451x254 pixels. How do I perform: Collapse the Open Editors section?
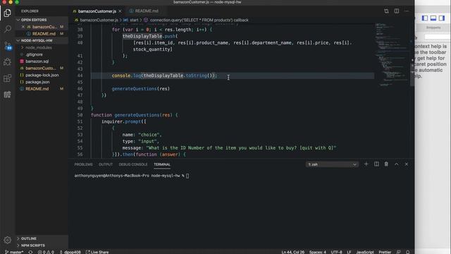pyautogui.click(x=42, y=20)
